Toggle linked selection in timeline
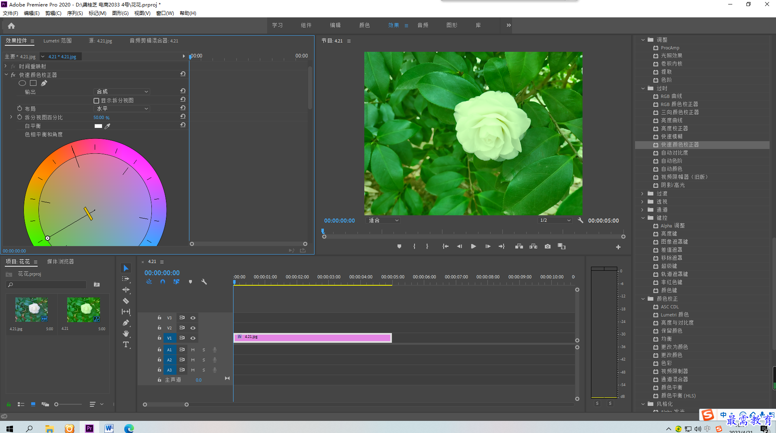This screenshot has width=776, height=433. pyautogui.click(x=176, y=282)
